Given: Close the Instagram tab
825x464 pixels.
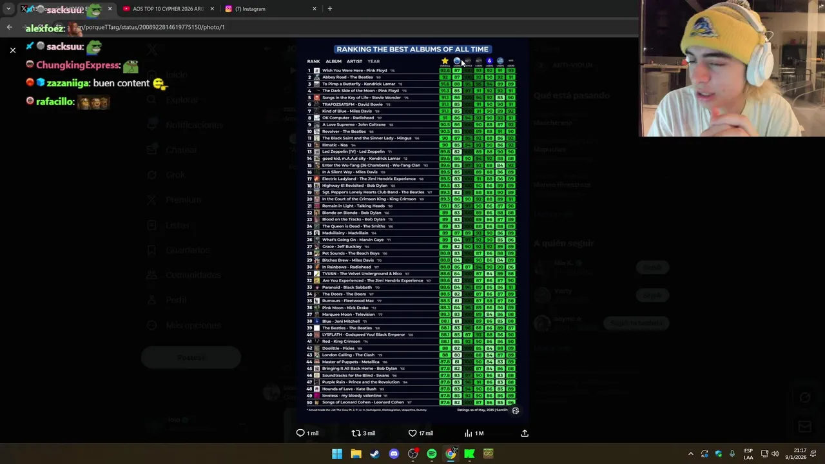Looking at the screenshot, I should (x=315, y=9).
